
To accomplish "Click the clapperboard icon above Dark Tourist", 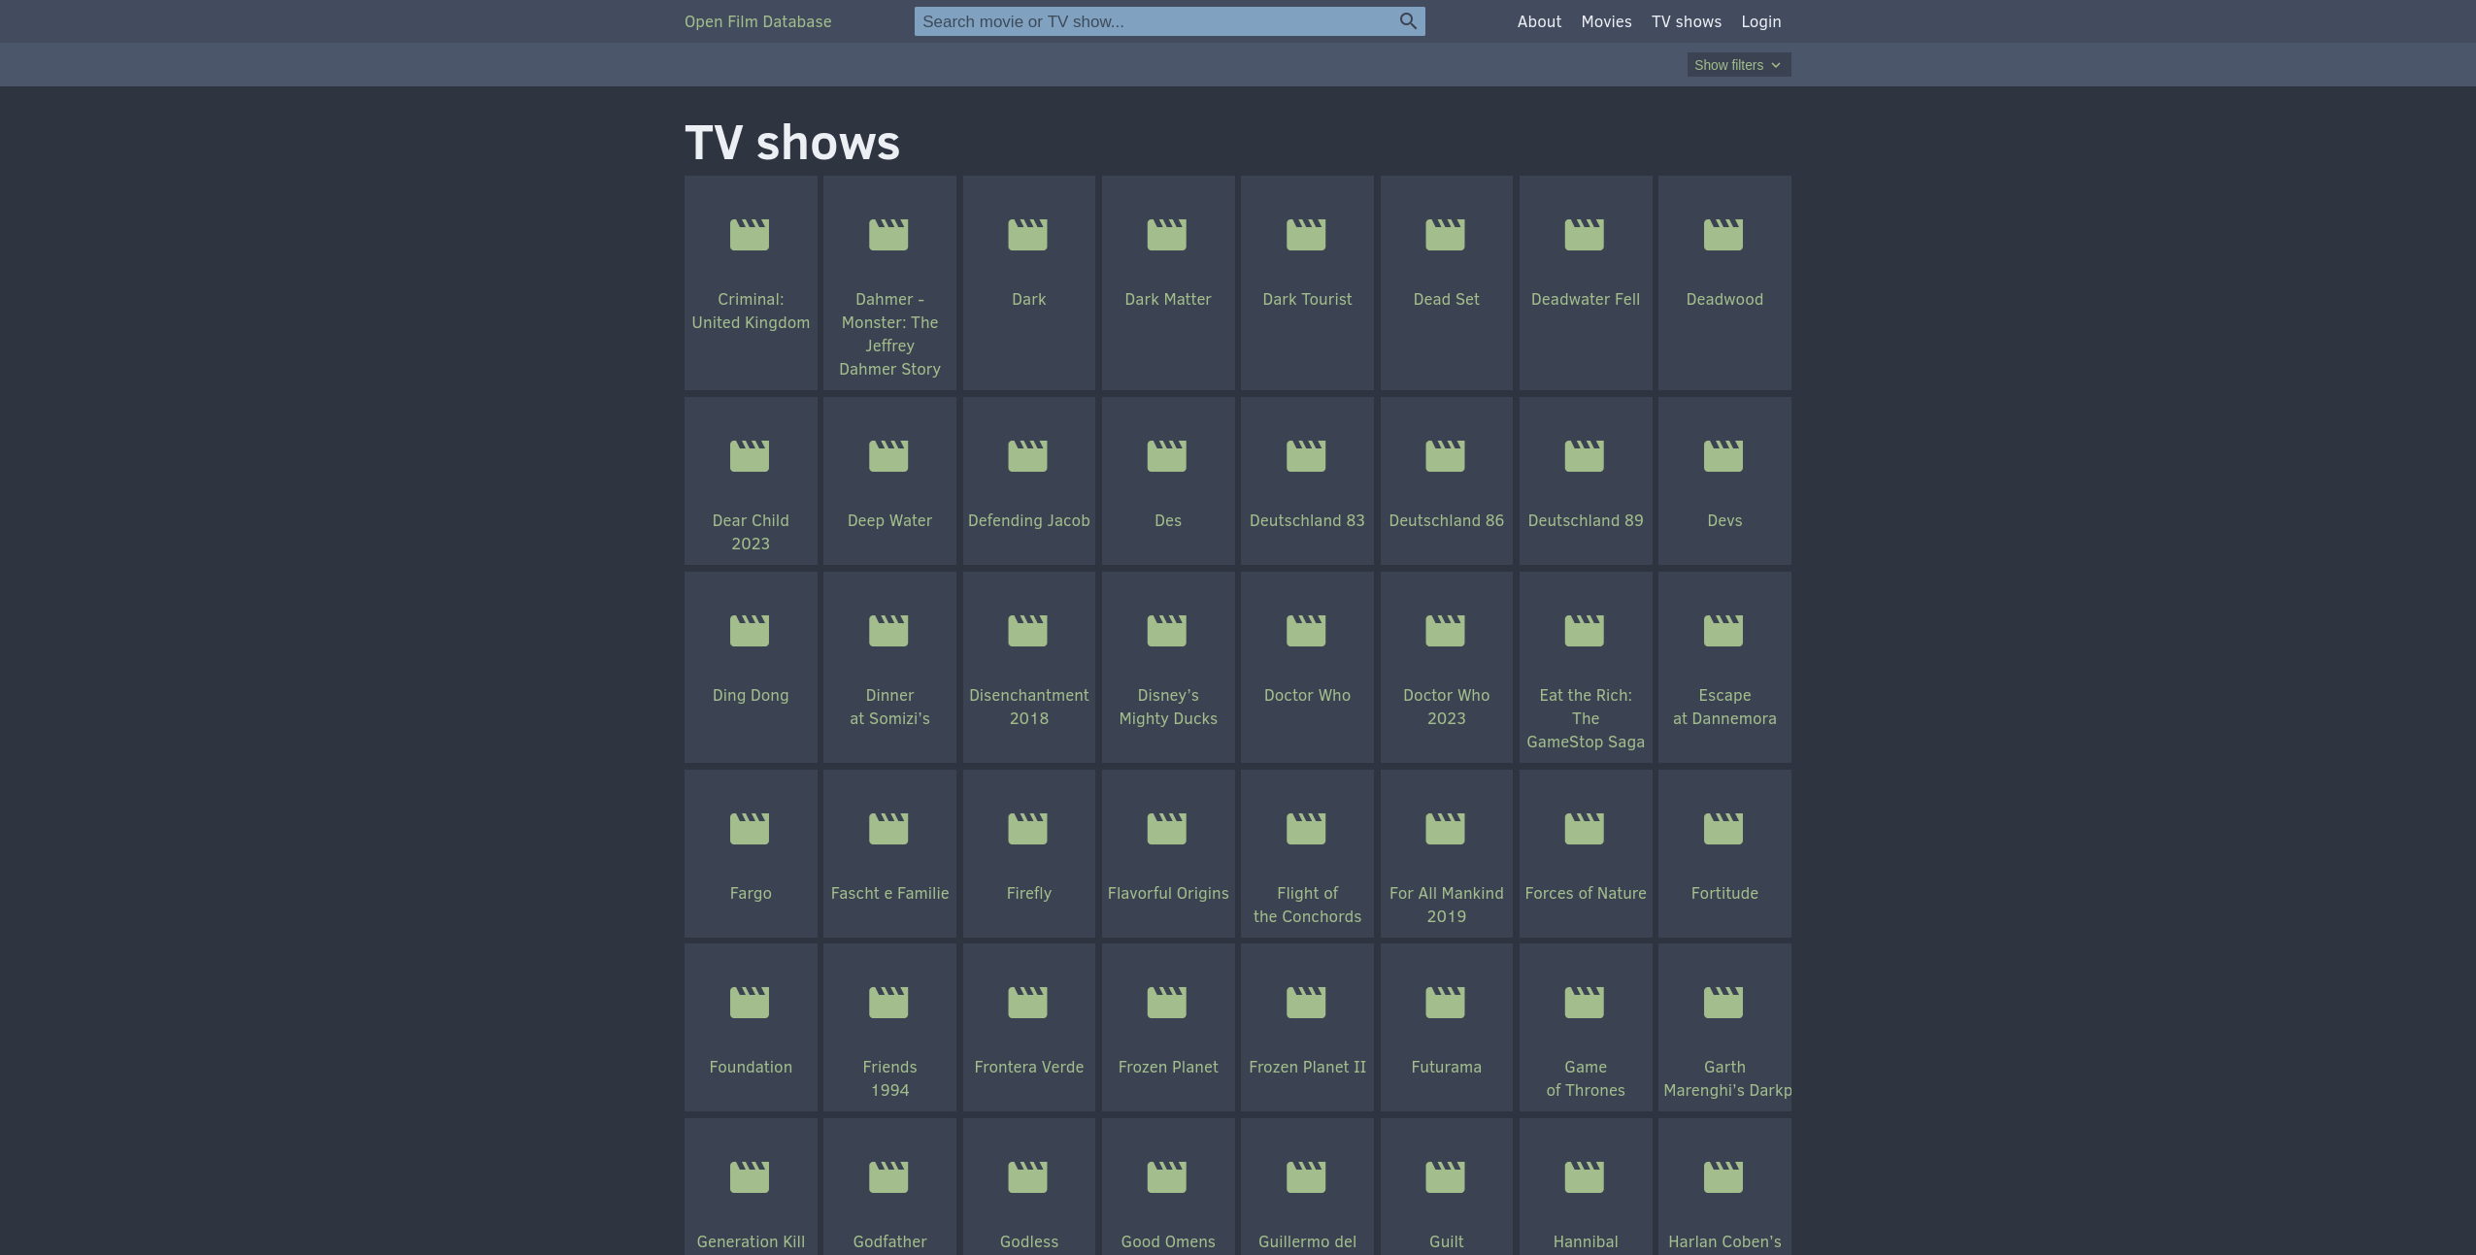I will point(1306,234).
